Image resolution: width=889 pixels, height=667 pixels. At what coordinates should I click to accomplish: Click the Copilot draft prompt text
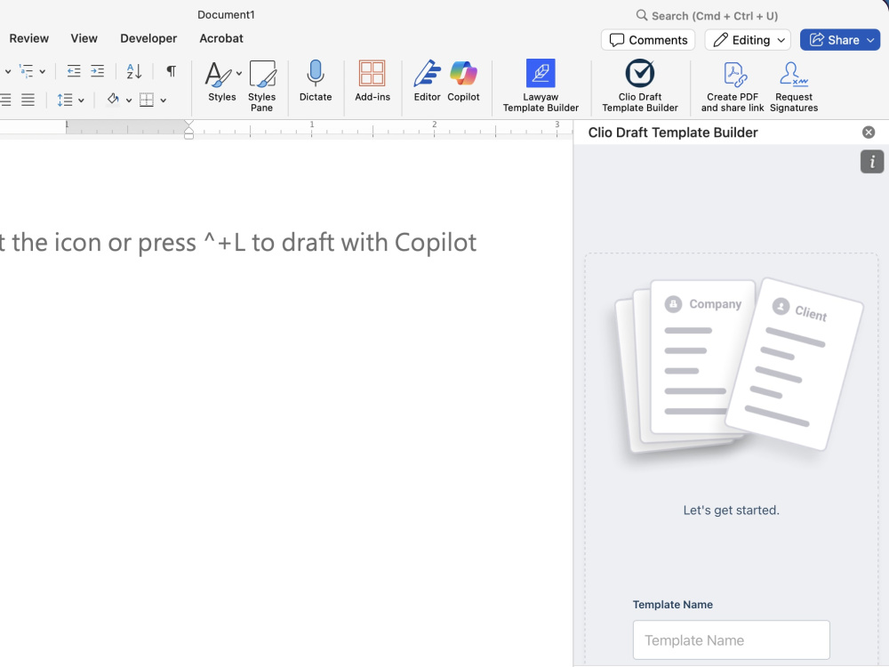click(x=238, y=243)
